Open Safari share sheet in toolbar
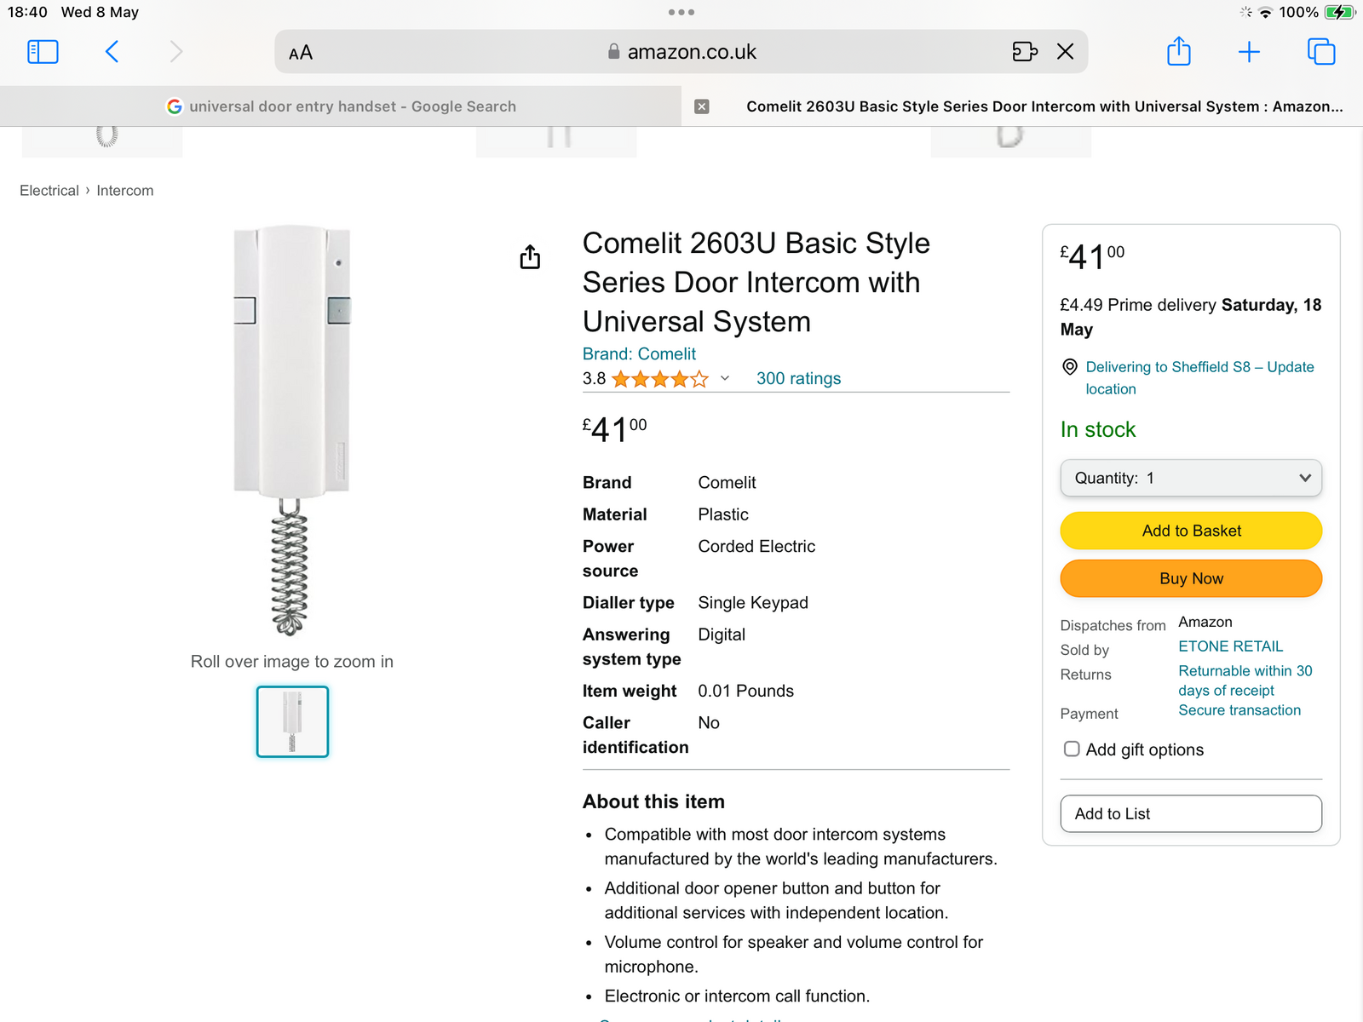1363x1022 pixels. coord(1178,52)
